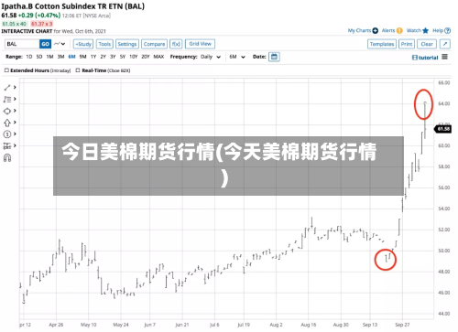The height and width of the screenshot is (332, 458).
Task: Click the Watch star icon
Action: point(426,30)
